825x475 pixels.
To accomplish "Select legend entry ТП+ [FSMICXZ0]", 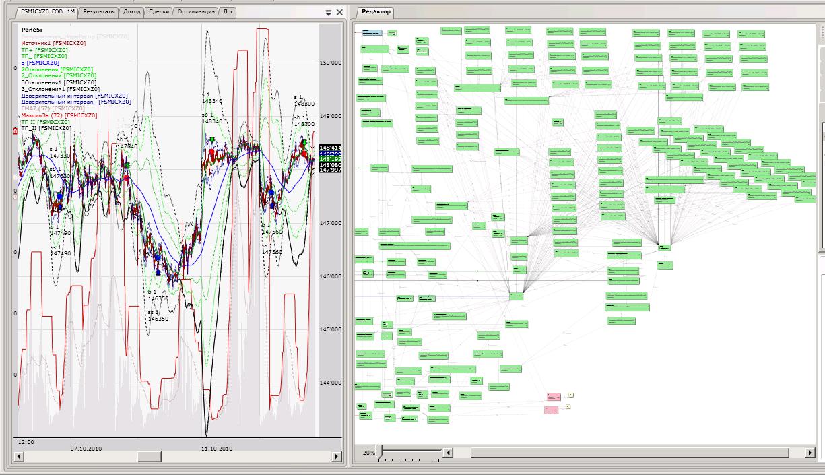I will click(44, 50).
